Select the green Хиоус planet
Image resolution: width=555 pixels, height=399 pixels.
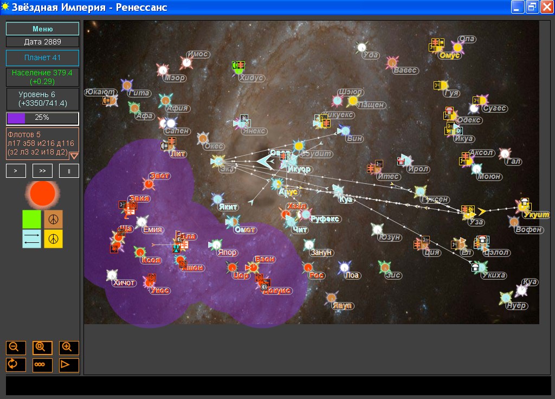click(238, 70)
